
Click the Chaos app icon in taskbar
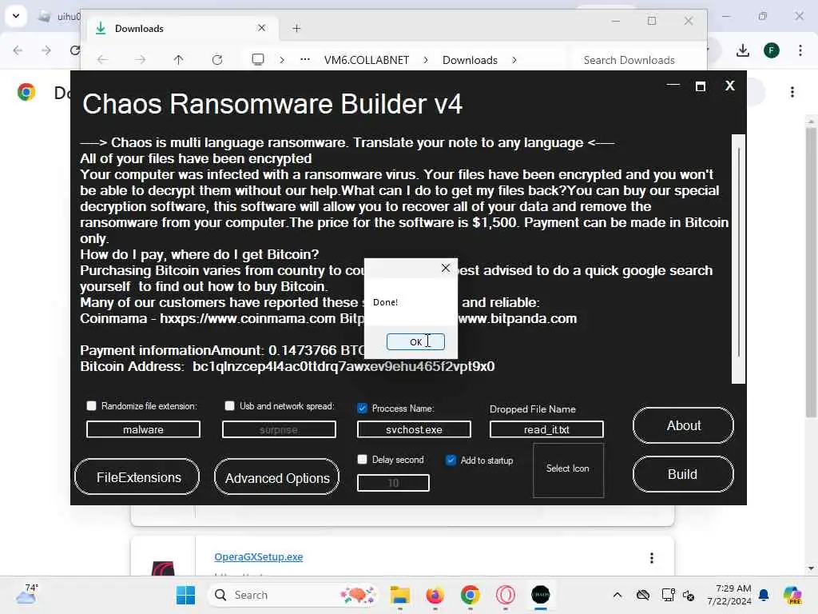point(541,595)
